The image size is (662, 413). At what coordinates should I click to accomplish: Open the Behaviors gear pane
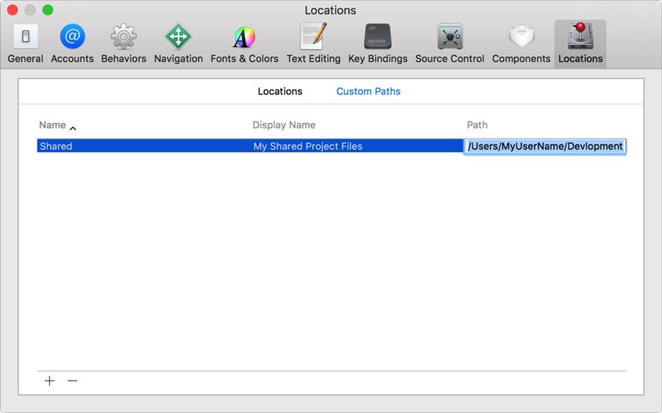pos(124,43)
